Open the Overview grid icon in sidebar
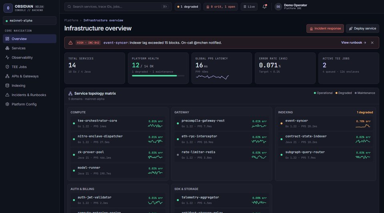Screen dimensions: 384x213 (7, 39)
